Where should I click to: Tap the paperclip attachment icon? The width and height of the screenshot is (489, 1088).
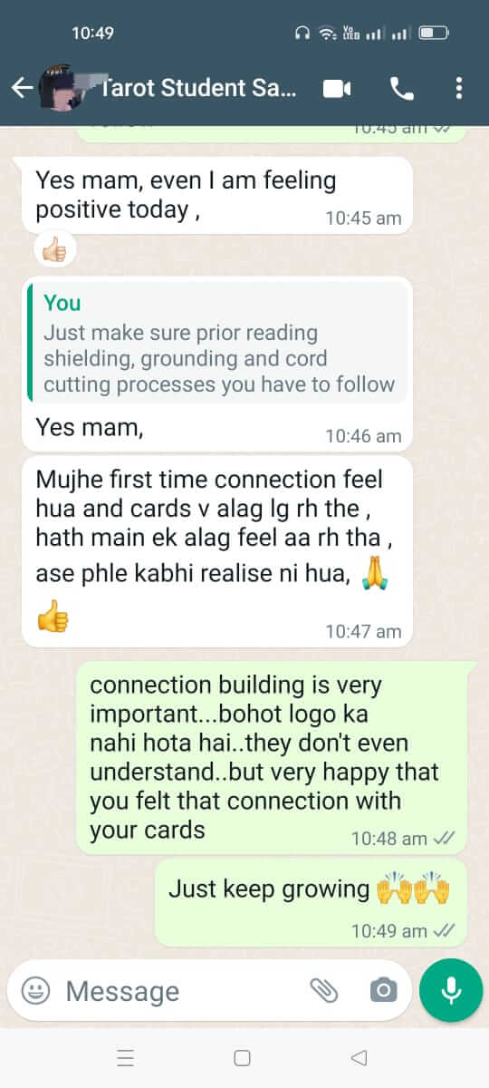323,990
